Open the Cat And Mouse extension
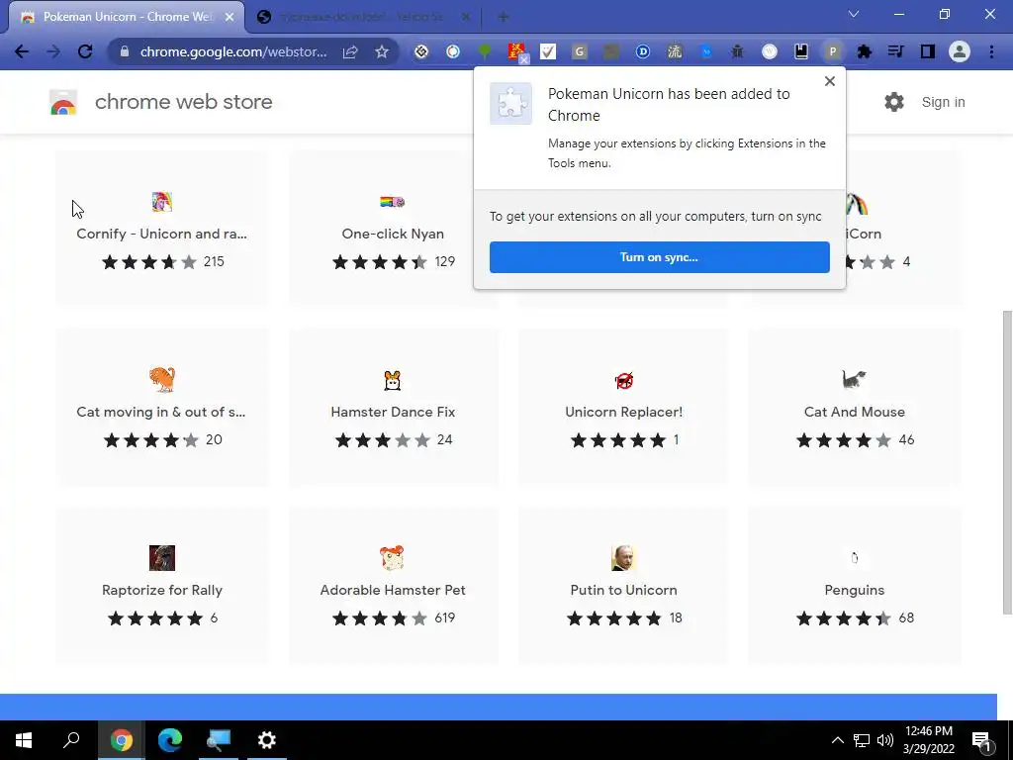 coord(854,406)
